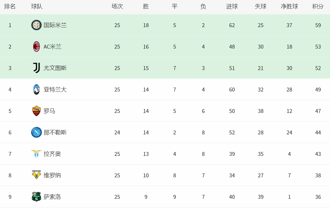Click the Inter Milan club crest
Image resolution: width=330 pixels, height=208 pixels.
click(x=36, y=25)
